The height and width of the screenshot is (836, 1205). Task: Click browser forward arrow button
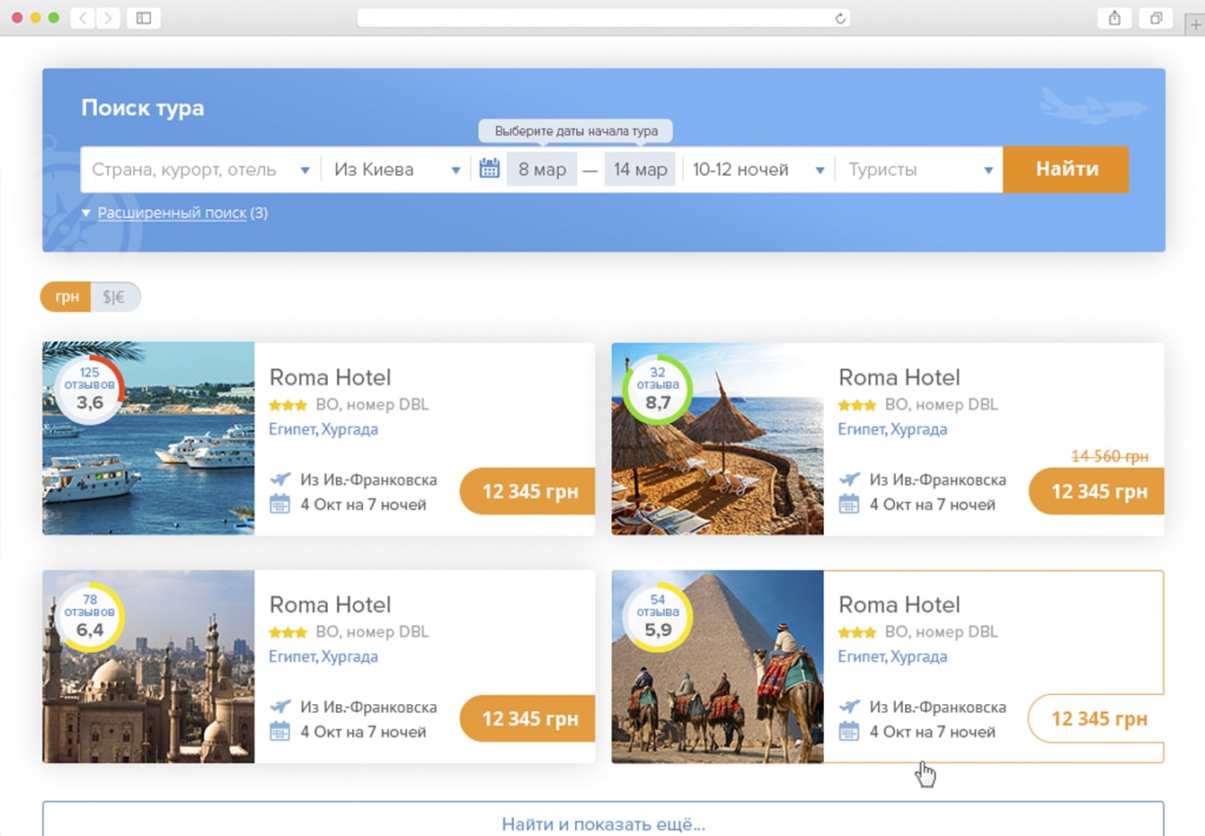(109, 18)
